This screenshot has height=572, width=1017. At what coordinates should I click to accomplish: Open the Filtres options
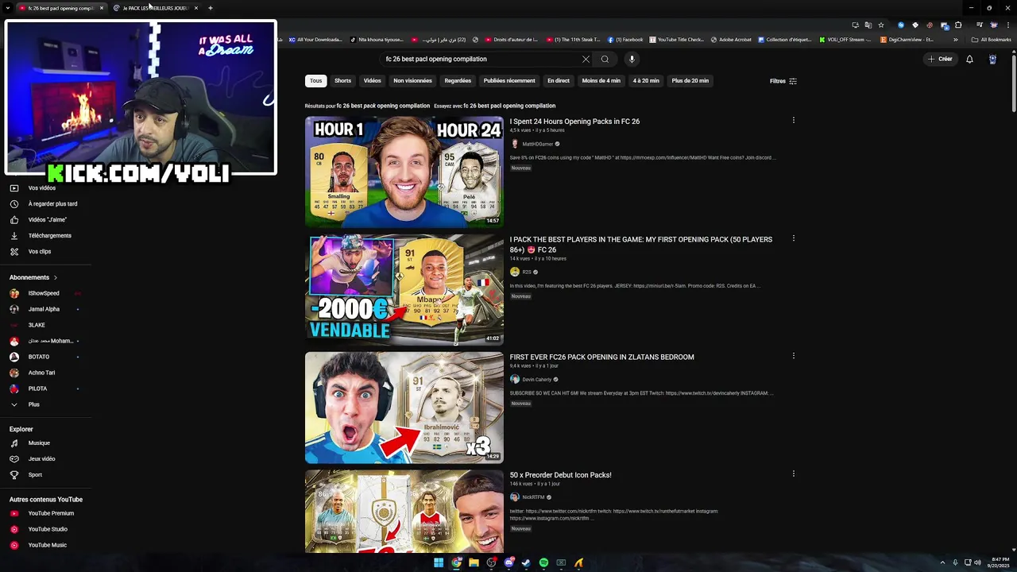tap(783, 81)
